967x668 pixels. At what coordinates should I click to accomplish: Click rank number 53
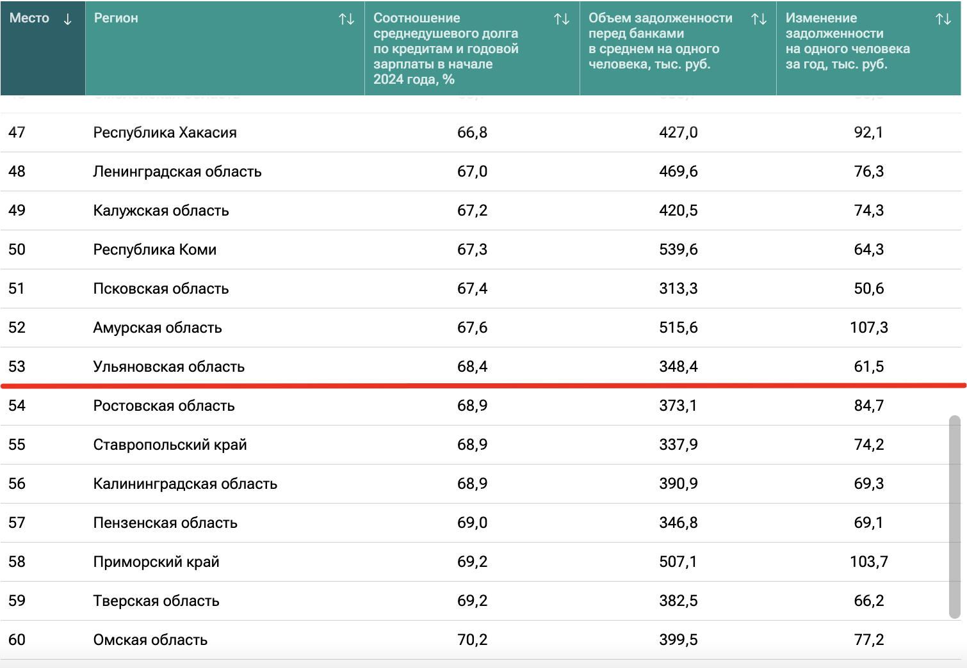point(17,367)
